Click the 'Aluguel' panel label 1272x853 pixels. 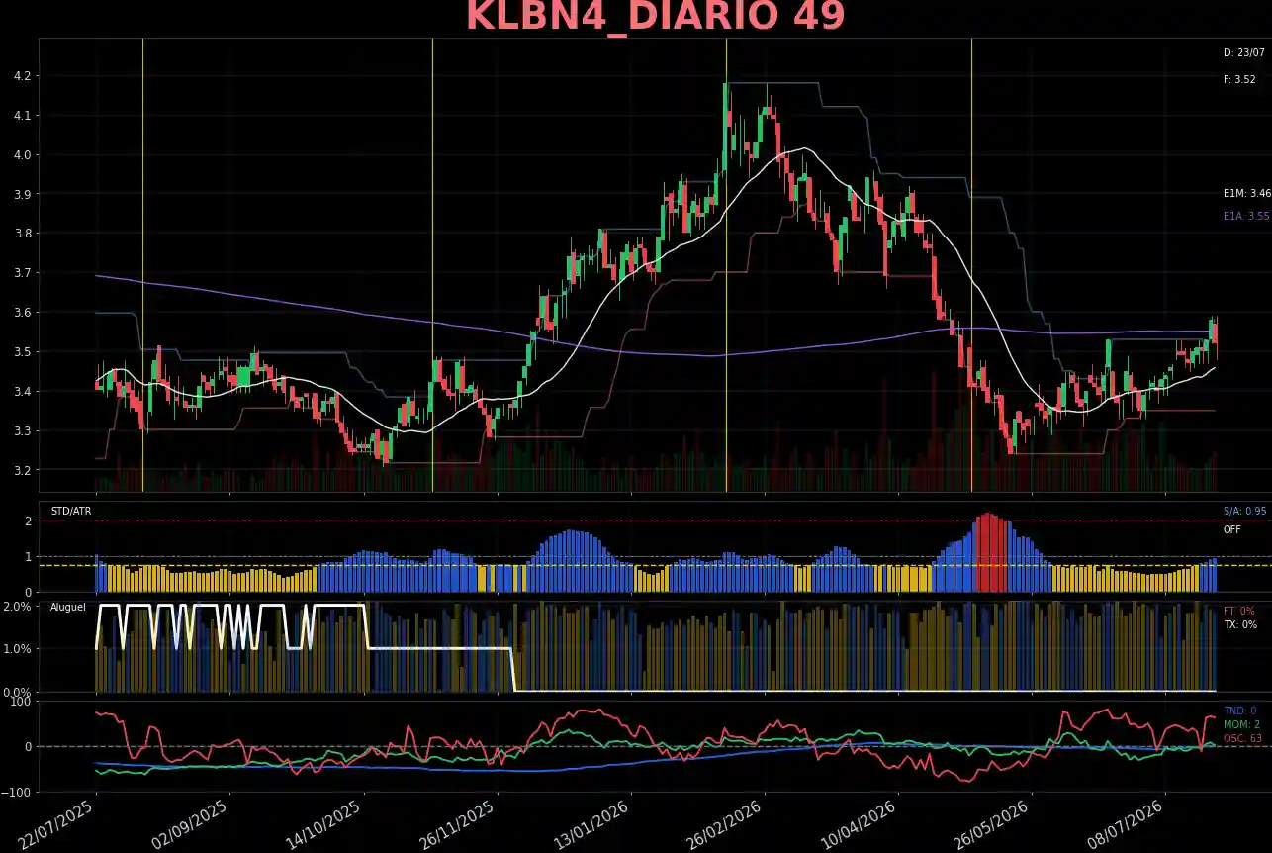pos(68,606)
